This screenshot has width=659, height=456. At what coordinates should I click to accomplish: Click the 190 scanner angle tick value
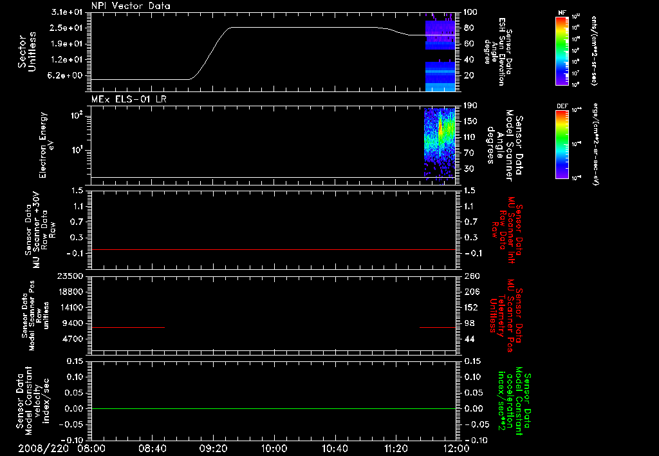(x=470, y=106)
